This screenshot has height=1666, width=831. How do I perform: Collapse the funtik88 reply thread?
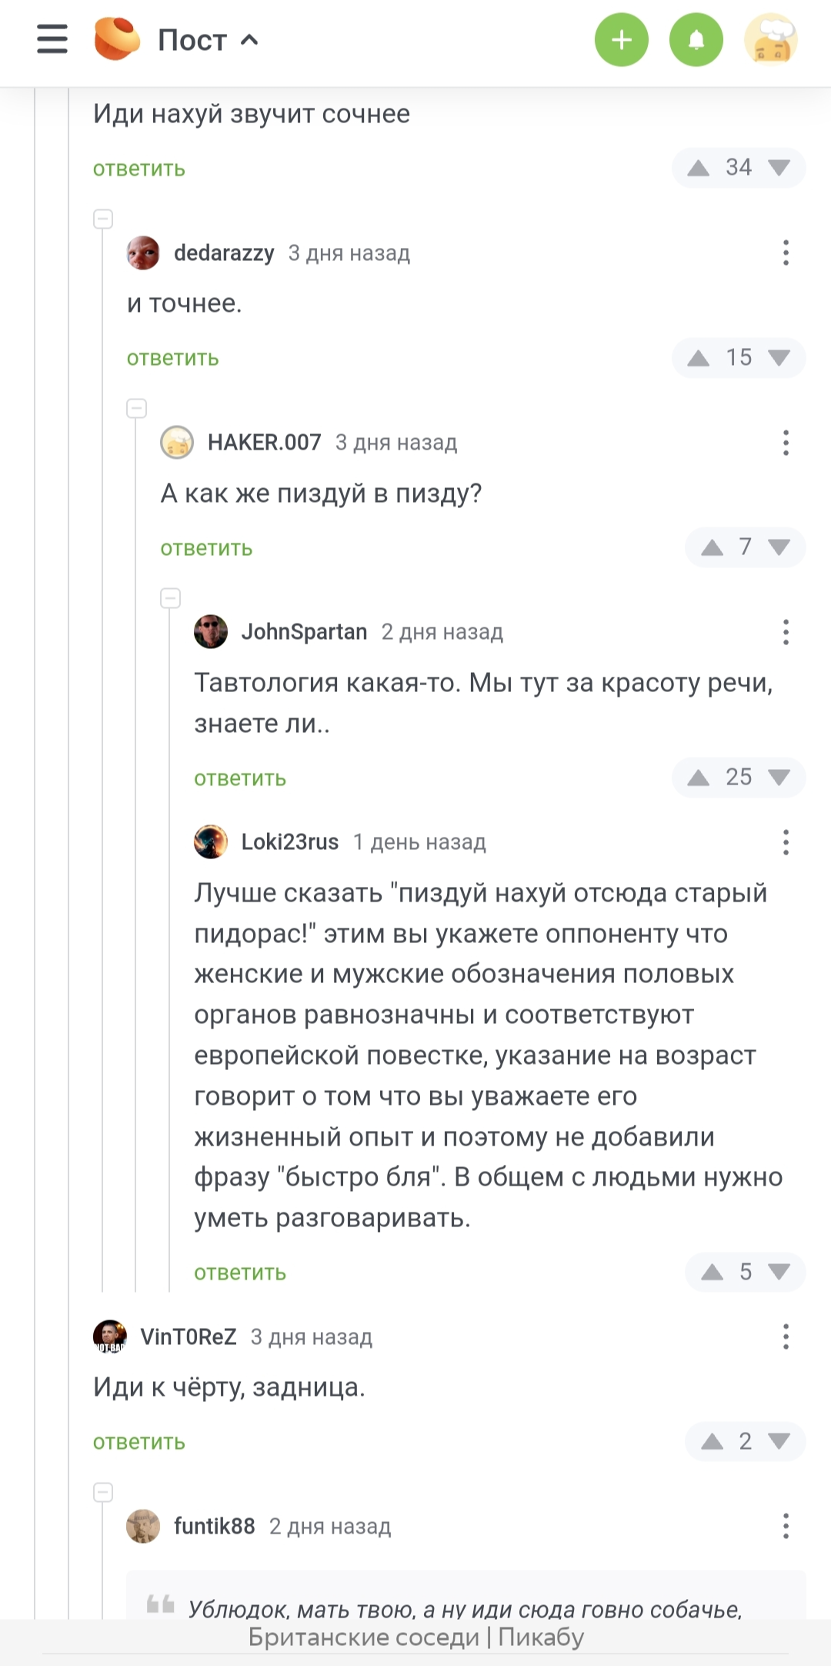click(103, 1492)
